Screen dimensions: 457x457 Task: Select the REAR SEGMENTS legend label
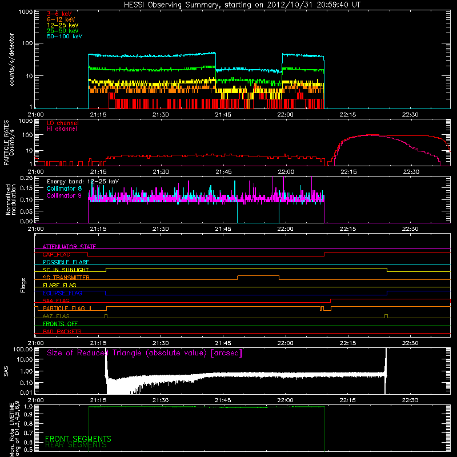pyautogui.click(x=76, y=445)
